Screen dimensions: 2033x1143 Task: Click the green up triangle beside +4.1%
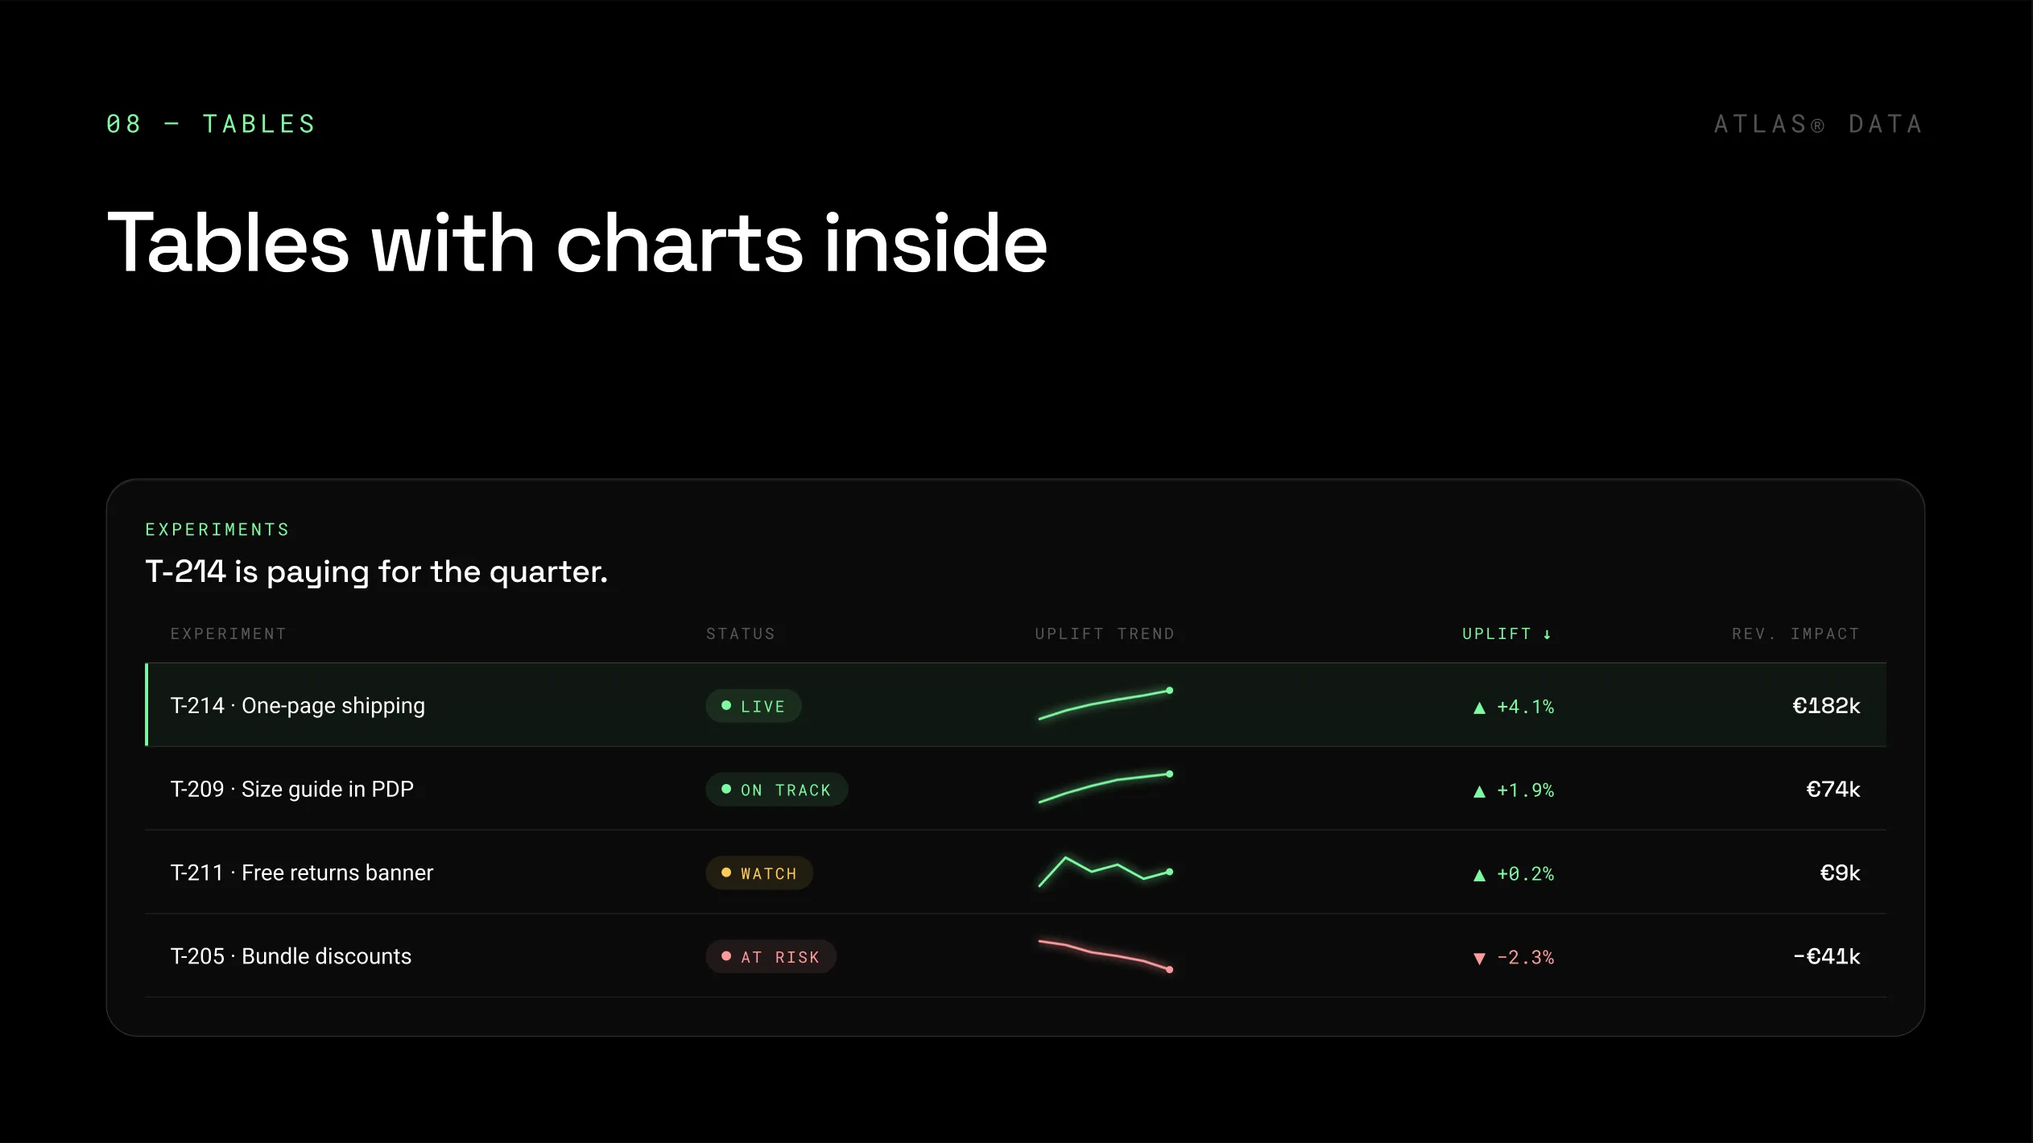(x=1479, y=708)
